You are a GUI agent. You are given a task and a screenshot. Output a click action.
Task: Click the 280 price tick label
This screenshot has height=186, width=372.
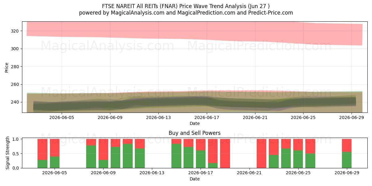[x=15, y=67]
